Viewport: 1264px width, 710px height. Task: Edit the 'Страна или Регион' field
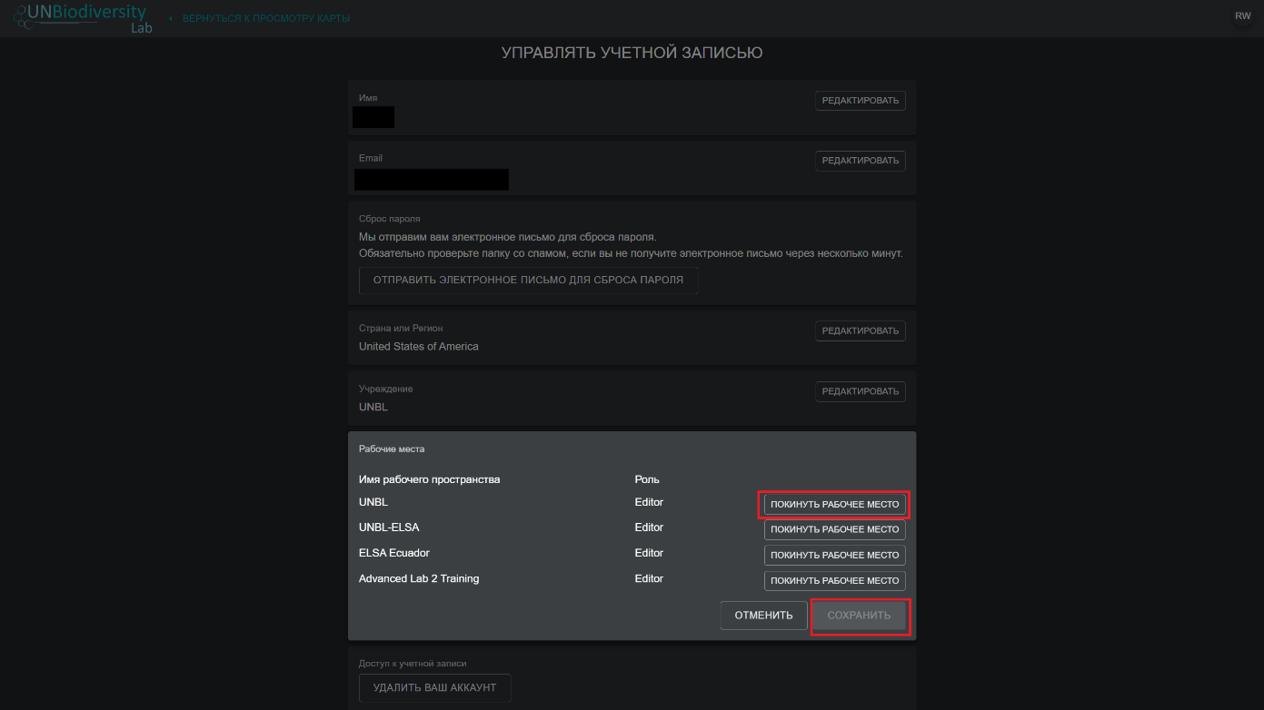click(860, 331)
